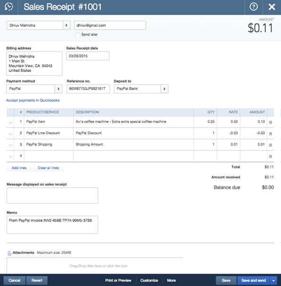Viewport: 281px width, 286px height.
Task: Click the PayPal Discount description cell
Action: (x=134, y=133)
